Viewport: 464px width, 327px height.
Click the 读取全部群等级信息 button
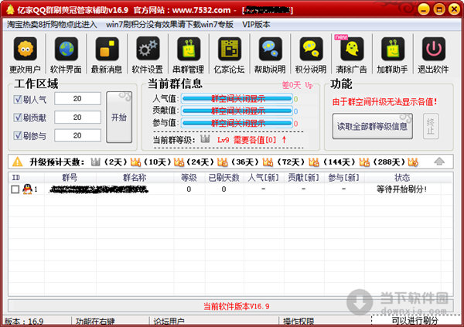(372, 126)
